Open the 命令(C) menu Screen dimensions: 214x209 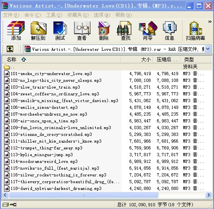pyautogui.click(x=33, y=15)
